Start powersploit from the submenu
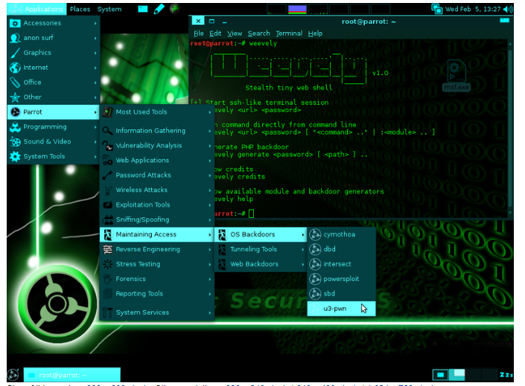525x386 pixels. [x=341, y=279]
